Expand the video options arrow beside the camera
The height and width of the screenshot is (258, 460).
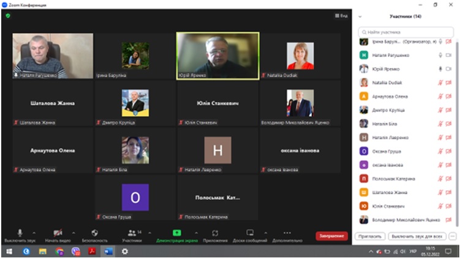tap(74, 233)
